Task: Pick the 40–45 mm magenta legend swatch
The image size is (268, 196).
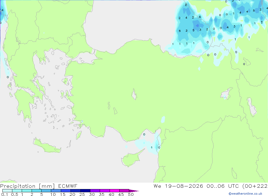Action: pos(114,191)
